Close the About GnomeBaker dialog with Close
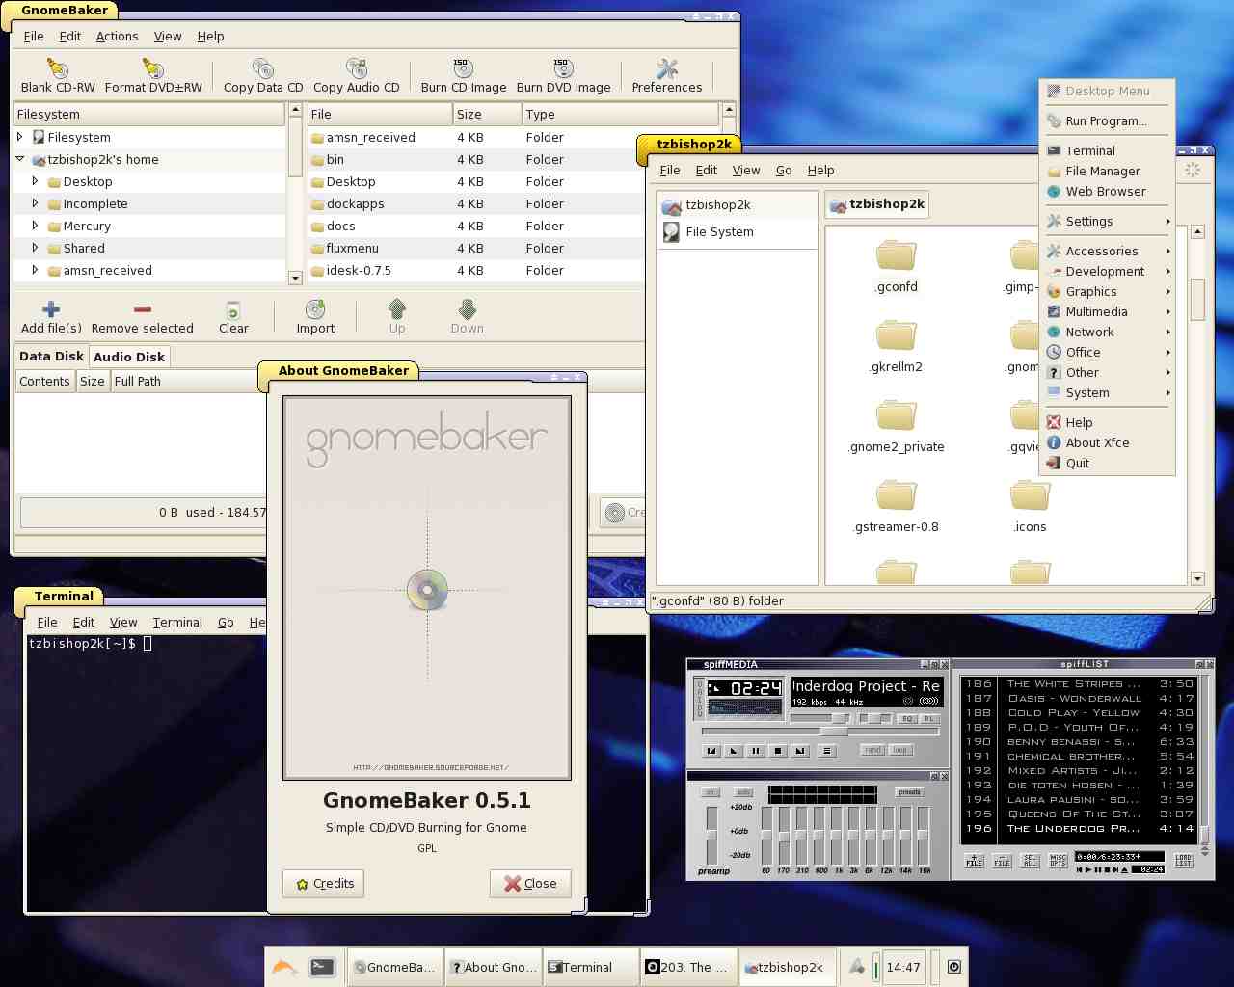1234x987 pixels. 530,883
